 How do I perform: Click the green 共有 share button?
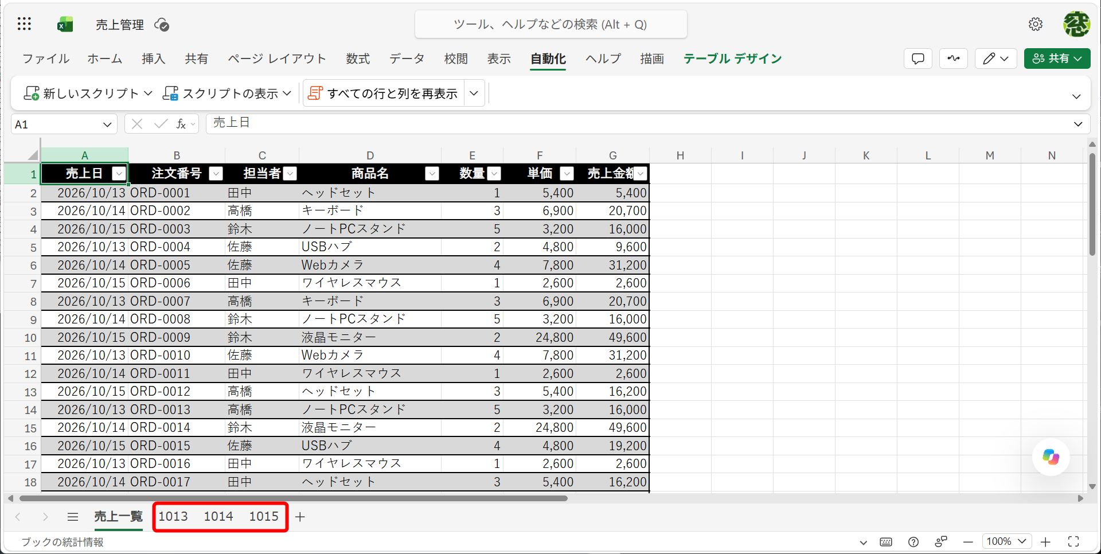[1057, 58]
